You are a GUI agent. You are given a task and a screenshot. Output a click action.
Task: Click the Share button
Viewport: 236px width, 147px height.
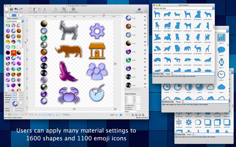click(66, 115)
